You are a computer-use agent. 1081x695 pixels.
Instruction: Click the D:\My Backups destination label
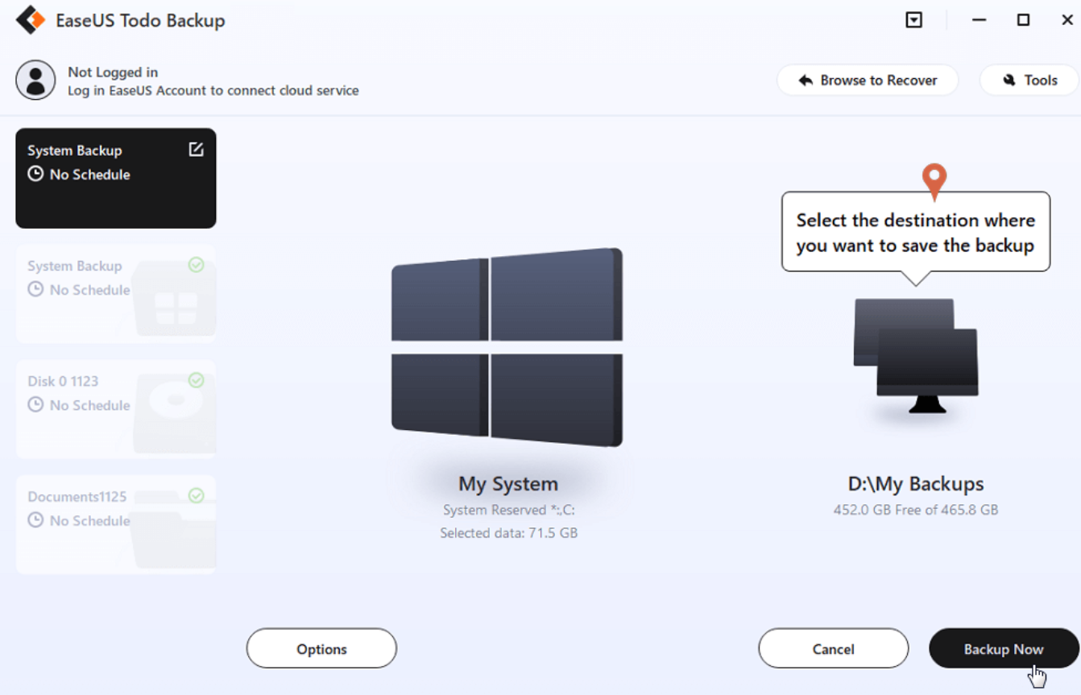pos(915,483)
